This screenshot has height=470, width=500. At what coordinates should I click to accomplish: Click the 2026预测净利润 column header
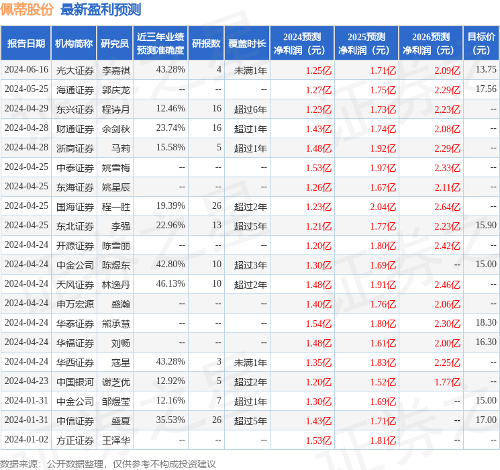[x=431, y=44]
